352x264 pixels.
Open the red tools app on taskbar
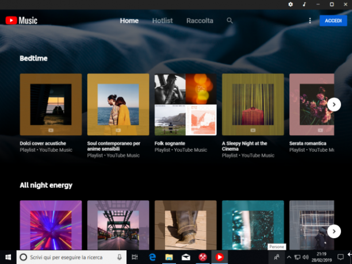(x=202, y=257)
